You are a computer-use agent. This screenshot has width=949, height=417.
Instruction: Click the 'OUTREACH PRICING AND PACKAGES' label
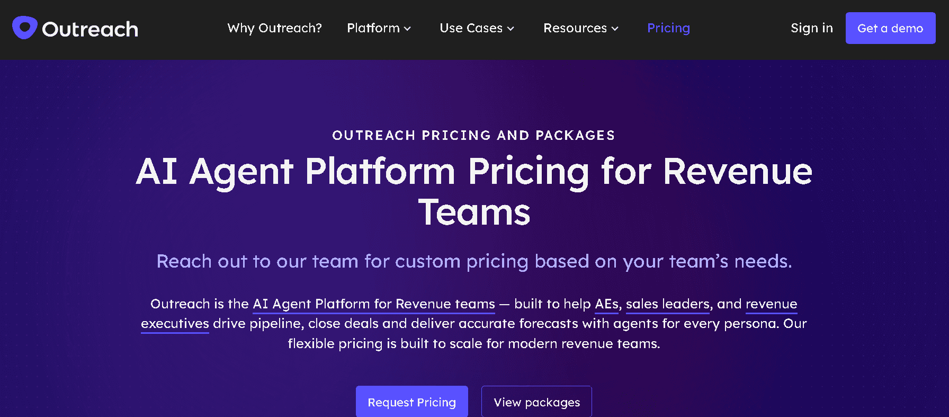coord(474,136)
